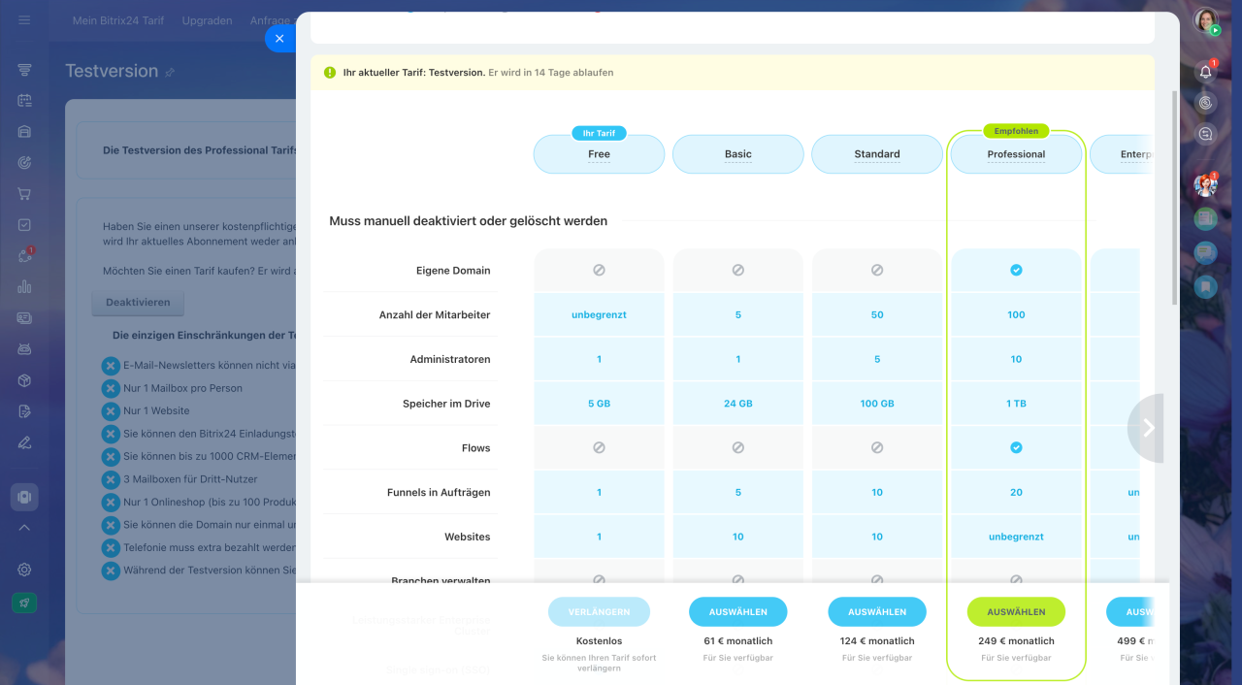Open the box inventory icon in sidebar
The width and height of the screenshot is (1242, 685).
[24, 380]
